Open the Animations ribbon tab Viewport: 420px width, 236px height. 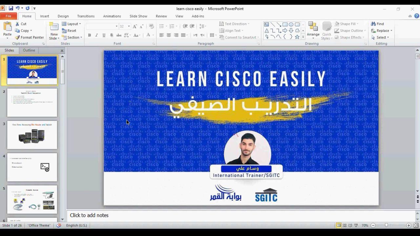click(x=112, y=16)
